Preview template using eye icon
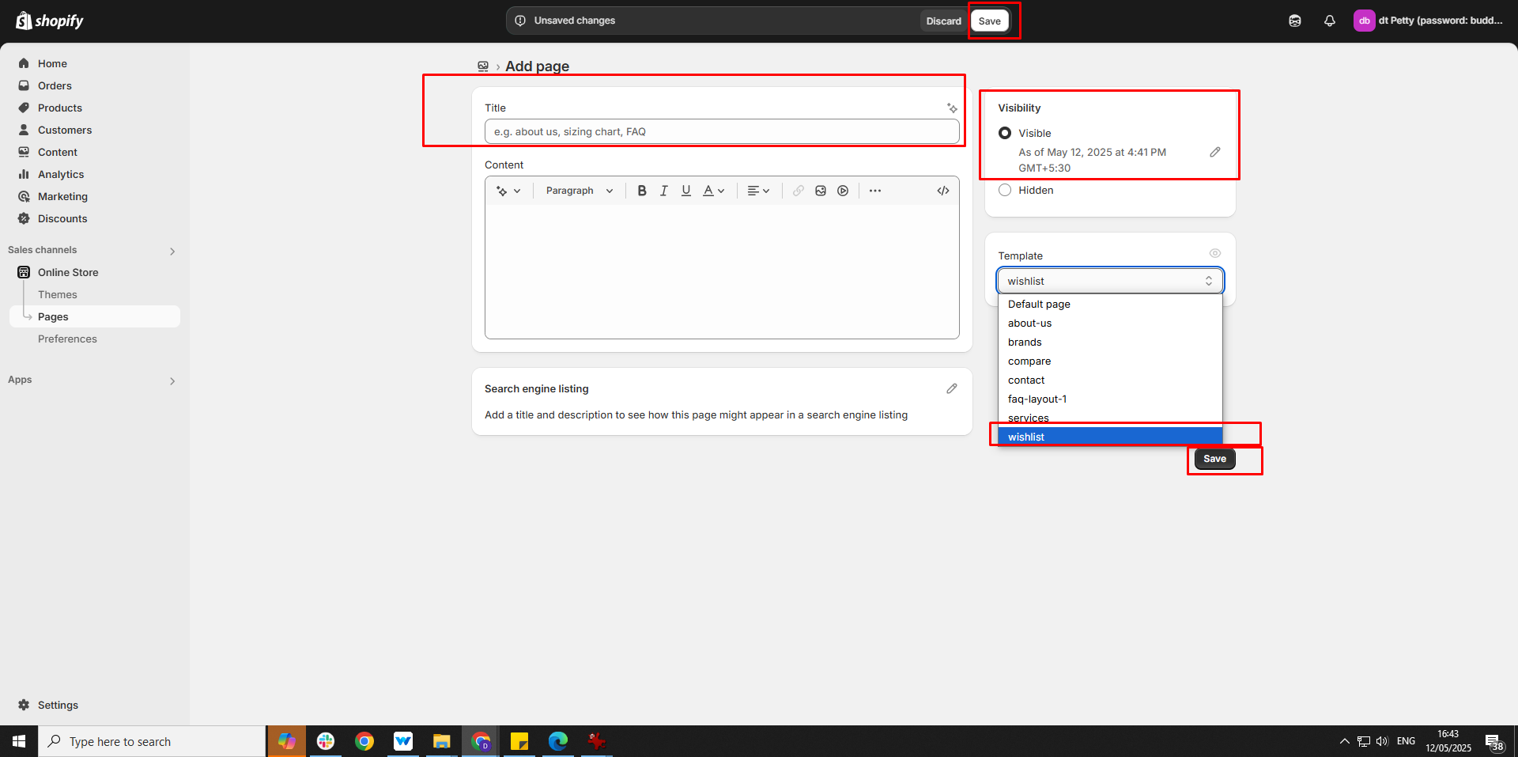 coord(1215,253)
